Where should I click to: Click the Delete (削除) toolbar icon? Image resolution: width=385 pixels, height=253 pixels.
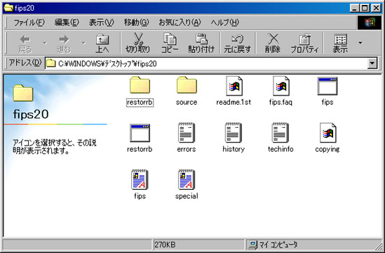pyautogui.click(x=273, y=43)
